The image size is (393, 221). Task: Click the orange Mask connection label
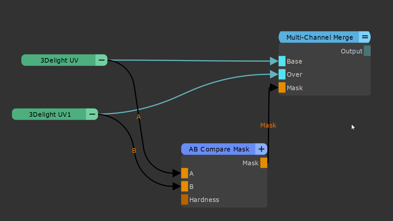pyautogui.click(x=268, y=126)
